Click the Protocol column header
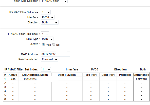The image size is (150, 105). pyautogui.click(x=125, y=75)
